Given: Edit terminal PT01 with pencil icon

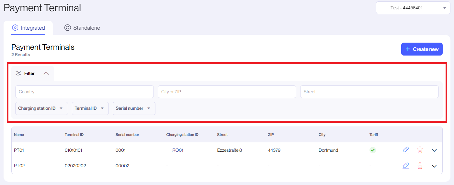Looking at the screenshot, I should (405, 150).
